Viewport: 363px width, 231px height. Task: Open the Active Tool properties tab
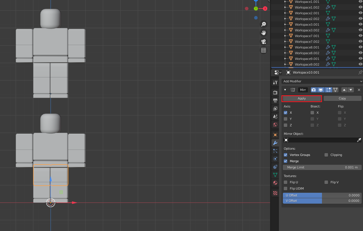click(275, 82)
